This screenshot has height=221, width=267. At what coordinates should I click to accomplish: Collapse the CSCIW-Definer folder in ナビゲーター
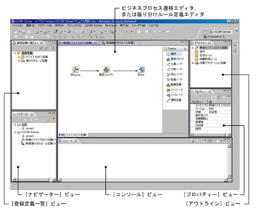coord(15,132)
